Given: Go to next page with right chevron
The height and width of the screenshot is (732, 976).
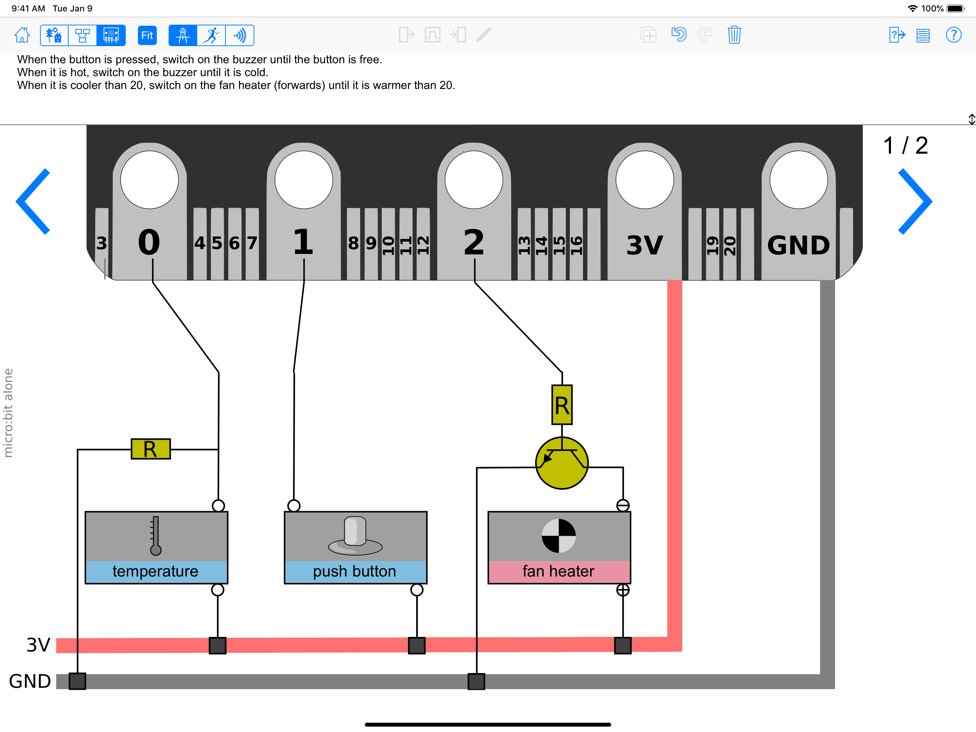Looking at the screenshot, I should pos(915,201).
